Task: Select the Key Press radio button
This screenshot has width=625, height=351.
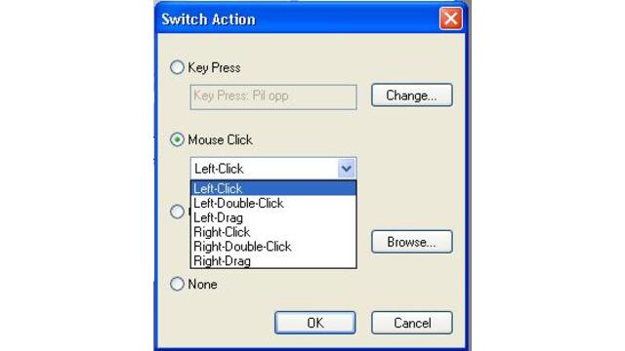Action: 177,67
